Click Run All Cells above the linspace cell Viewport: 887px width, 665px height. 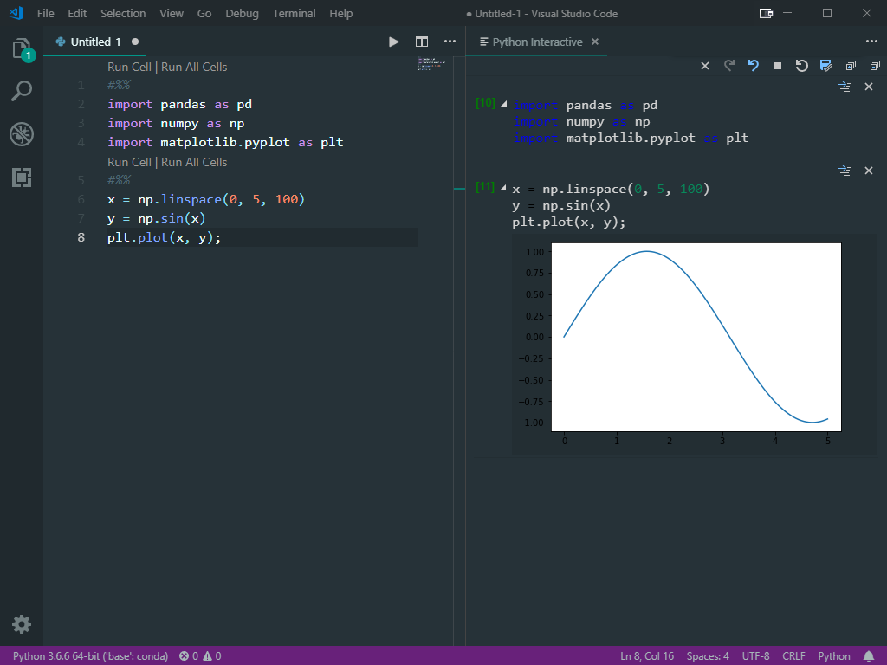tap(194, 162)
